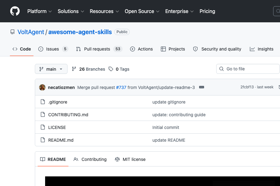280x186 pixels.
Task: Open necatiozmen's avatar image
Action: click(42, 87)
